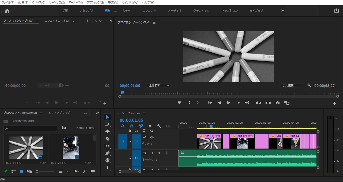This screenshot has height=182, width=343.
Task: Expand hidden Project panel tabs chevron
Action: coord(98,113)
